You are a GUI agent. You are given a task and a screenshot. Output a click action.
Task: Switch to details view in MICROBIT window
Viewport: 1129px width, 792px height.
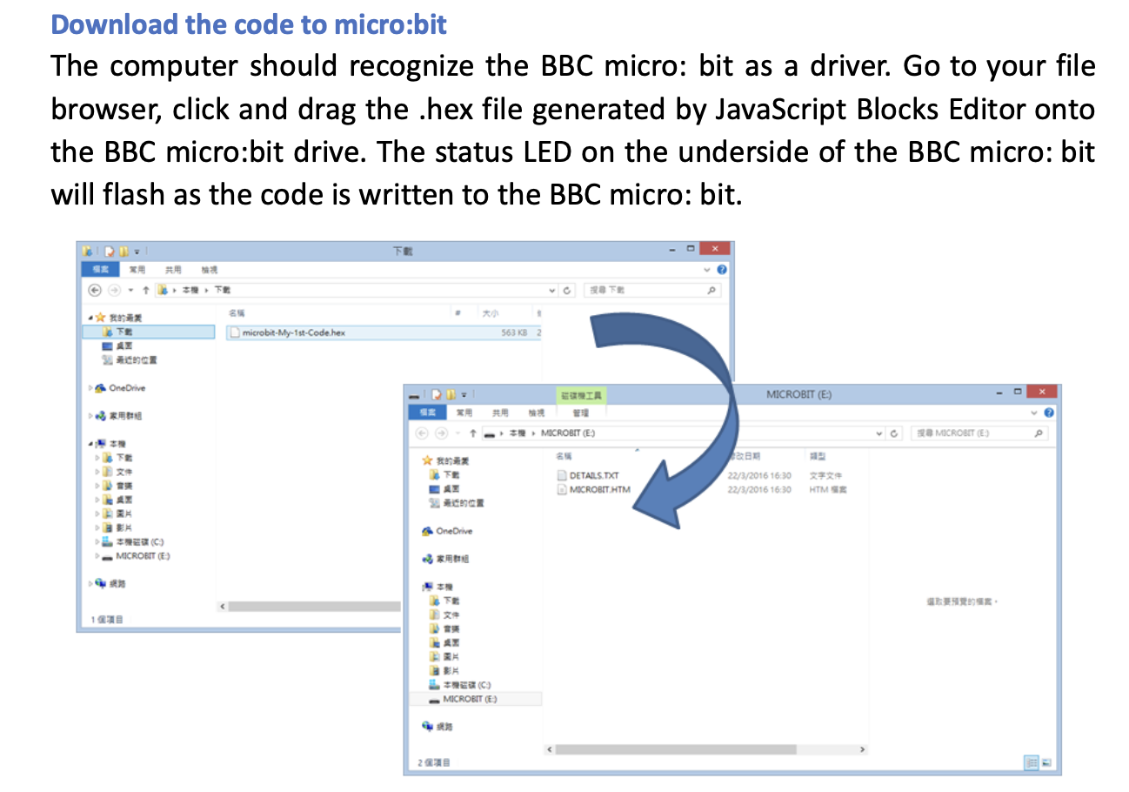[x=1032, y=763]
